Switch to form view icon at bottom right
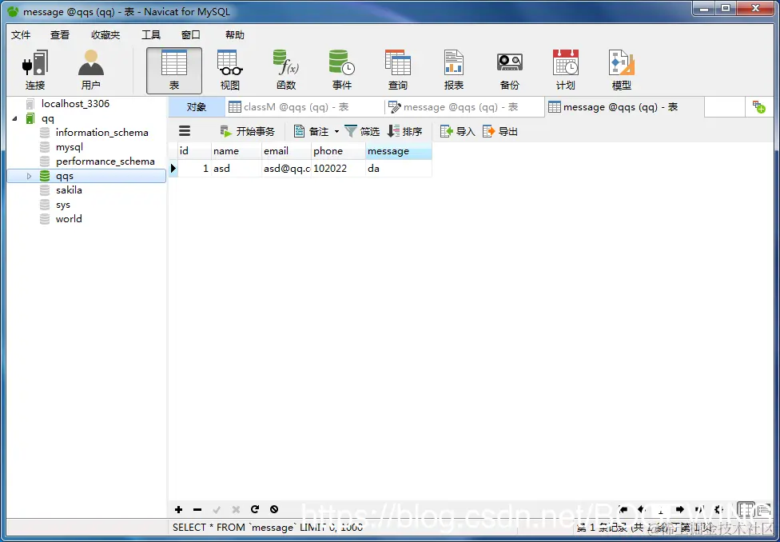 coord(762,509)
